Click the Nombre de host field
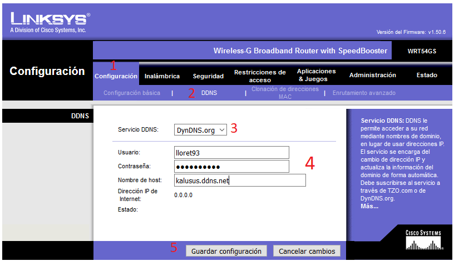The image size is (454, 261). click(240, 180)
